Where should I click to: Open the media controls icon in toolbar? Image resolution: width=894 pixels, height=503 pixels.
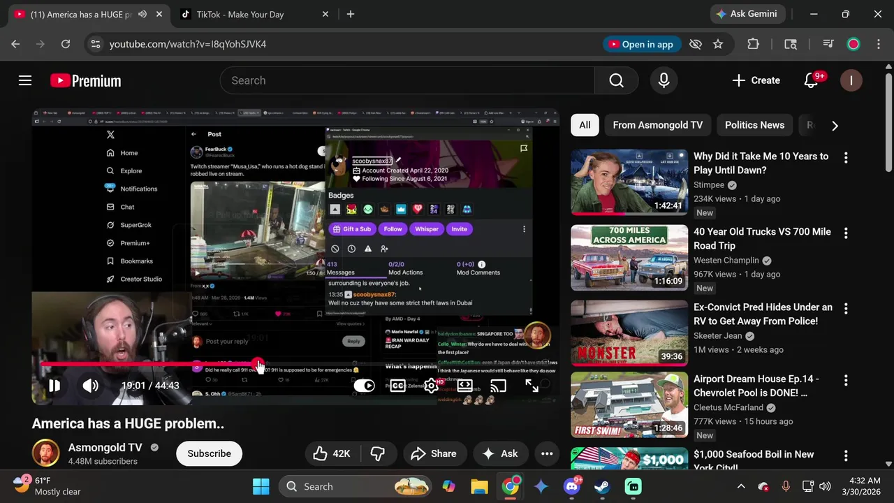[x=828, y=44]
